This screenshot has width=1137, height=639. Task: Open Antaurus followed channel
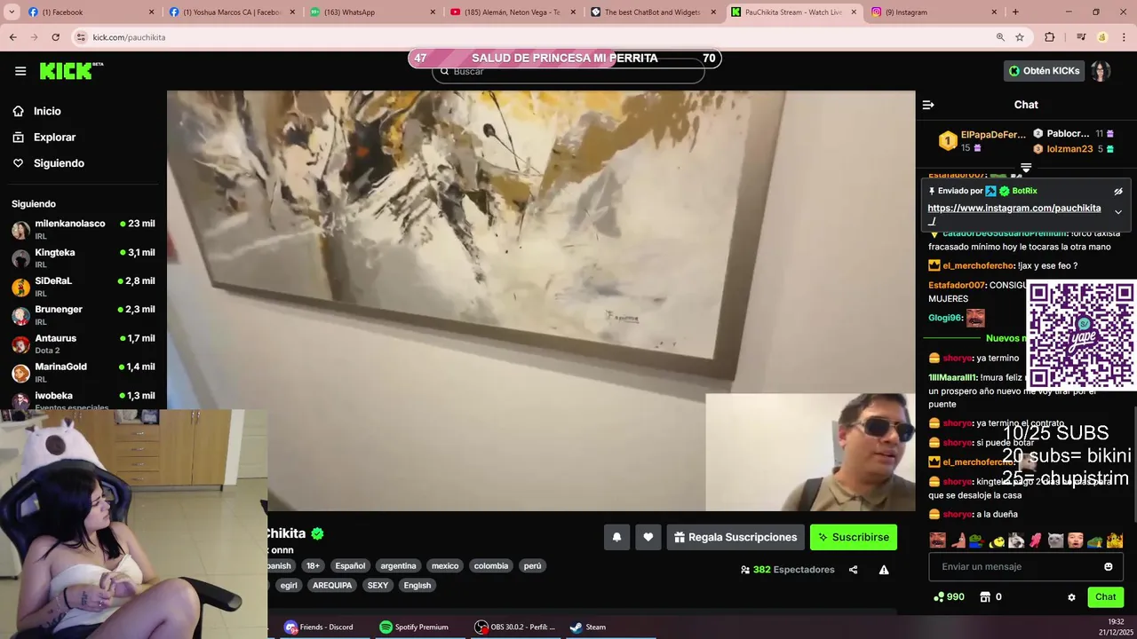click(x=83, y=343)
